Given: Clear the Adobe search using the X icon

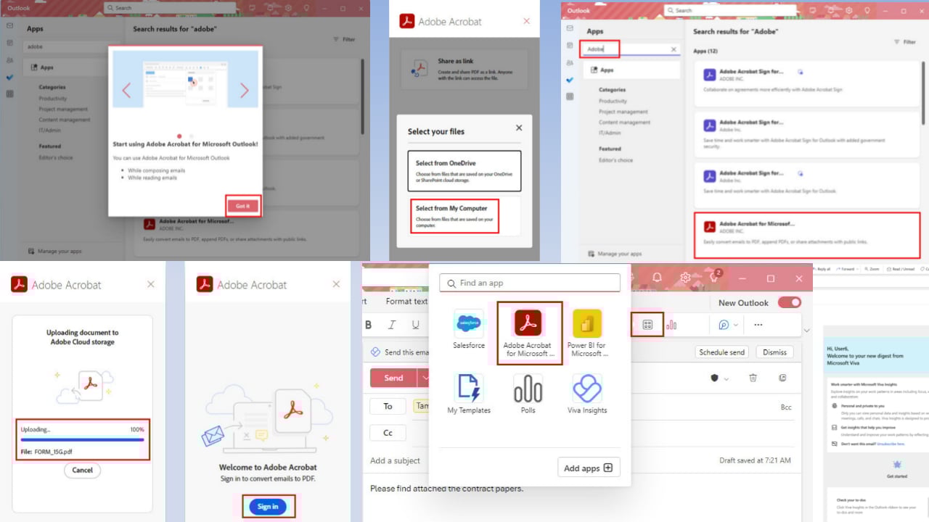Looking at the screenshot, I should tap(674, 49).
